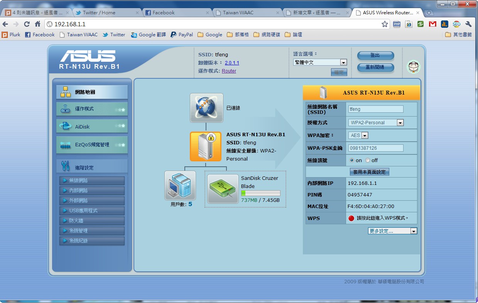Click the WPA-PSK key input field
The width and height of the screenshot is (478, 303).
click(375, 148)
